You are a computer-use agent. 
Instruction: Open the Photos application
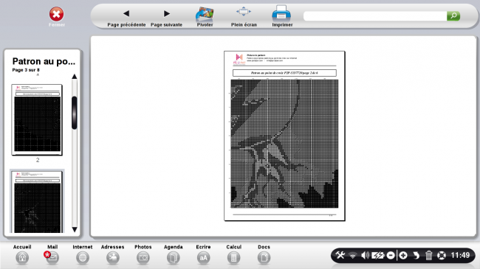(143, 254)
